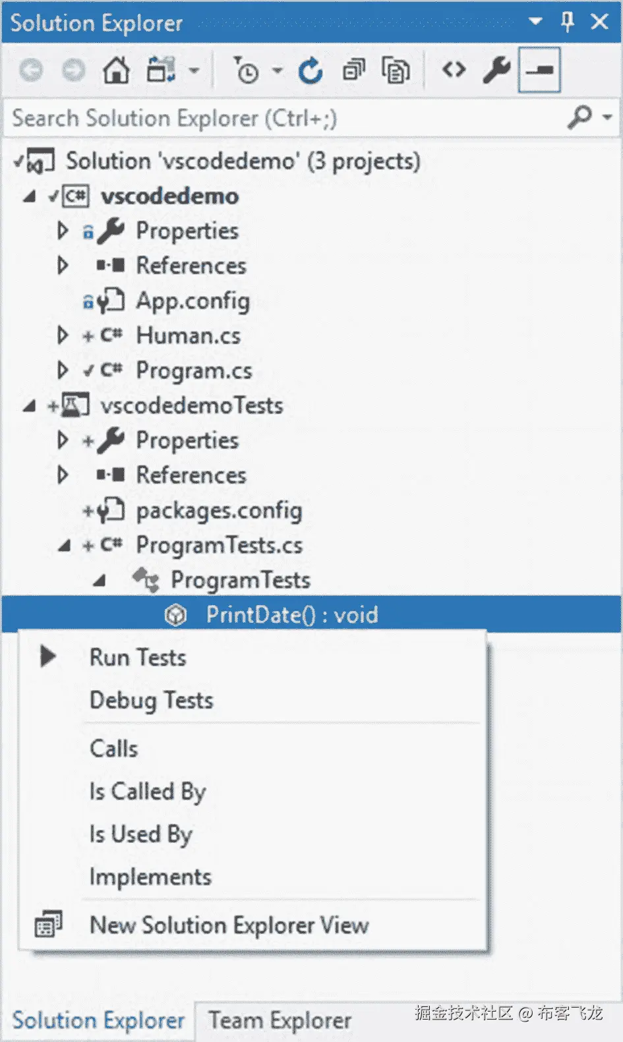This screenshot has width=623, height=1042.
Task: Select Is Called By menu entry
Action: coord(148,792)
